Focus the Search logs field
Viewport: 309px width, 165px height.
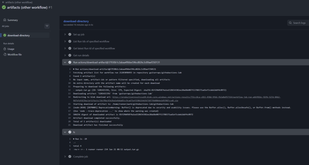pos(298,23)
